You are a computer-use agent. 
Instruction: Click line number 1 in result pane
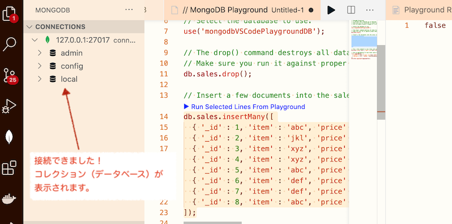click(406, 25)
